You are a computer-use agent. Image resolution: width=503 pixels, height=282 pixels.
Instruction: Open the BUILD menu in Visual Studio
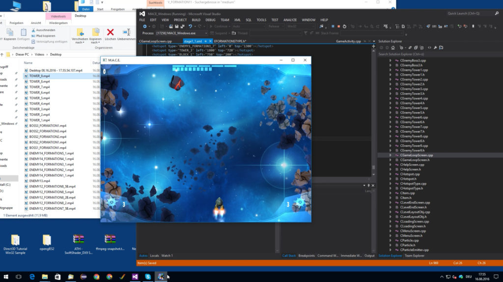point(196,20)
